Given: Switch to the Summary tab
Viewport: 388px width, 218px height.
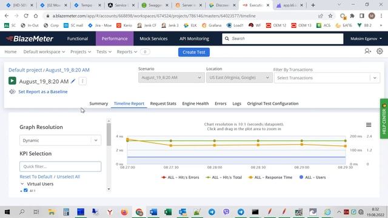Looking at the screenshot, I should (98, 104).
